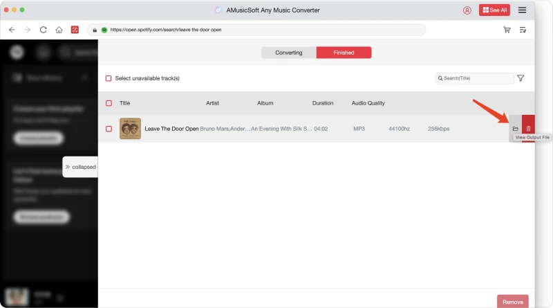Go back with the browser back arrow

click(x=12, y=30)
